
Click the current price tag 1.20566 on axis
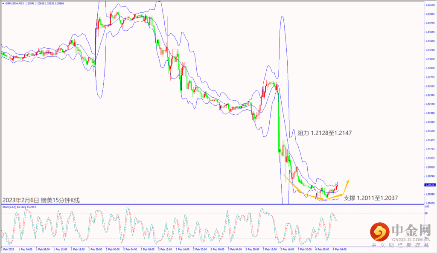tap(430, 185)
